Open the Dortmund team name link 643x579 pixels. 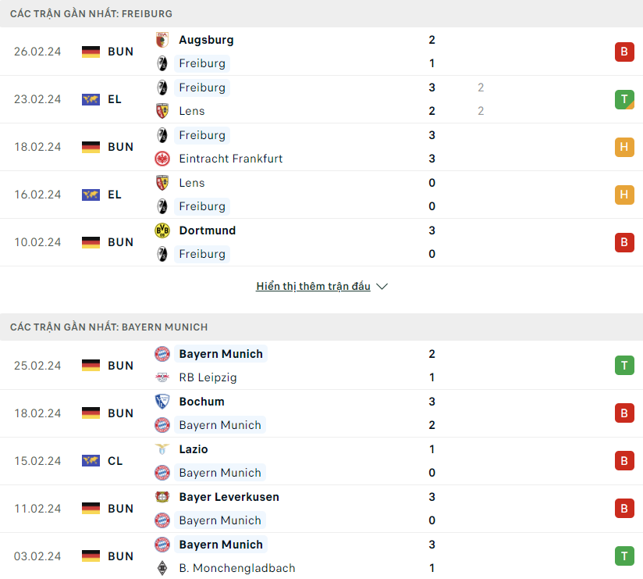click(207, 231)
